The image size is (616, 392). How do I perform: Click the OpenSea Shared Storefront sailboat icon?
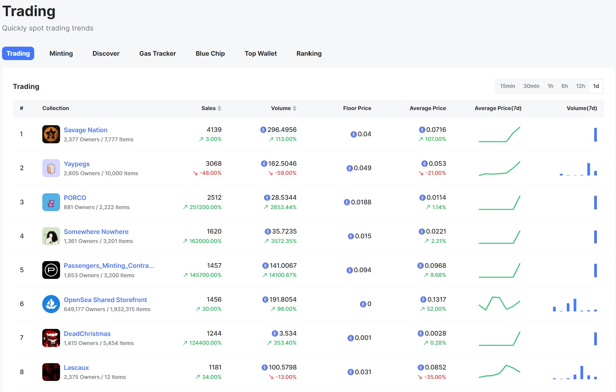51,304
